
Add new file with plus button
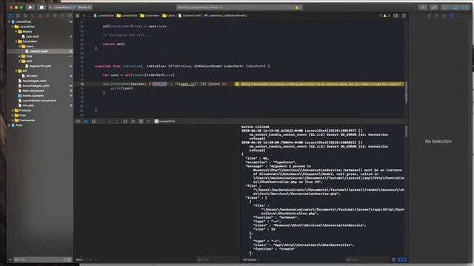(10, 259)
